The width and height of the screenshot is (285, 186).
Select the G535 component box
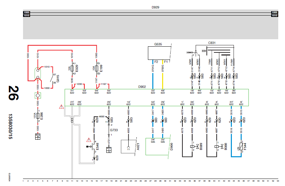159,53
